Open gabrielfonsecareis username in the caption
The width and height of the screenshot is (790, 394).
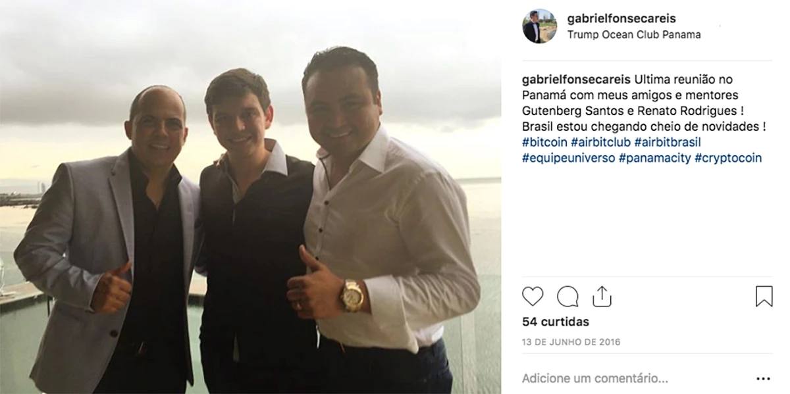(577, 80)
